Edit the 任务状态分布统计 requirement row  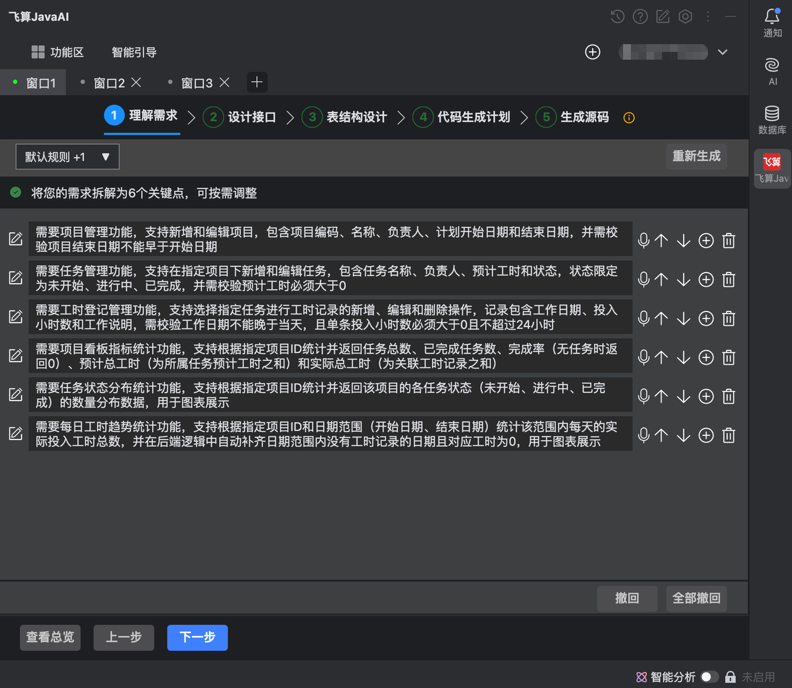point(15,395)
